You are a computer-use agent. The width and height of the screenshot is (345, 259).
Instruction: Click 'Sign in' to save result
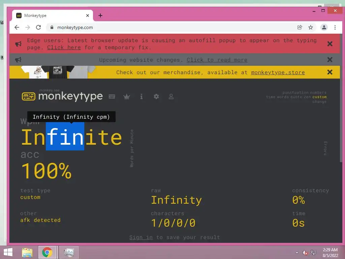[141, 237]
